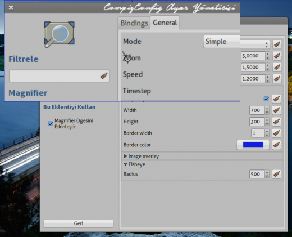Switch to the Bindings tab
Viewport: 292px width, 237px height.
tap(134, 23)
